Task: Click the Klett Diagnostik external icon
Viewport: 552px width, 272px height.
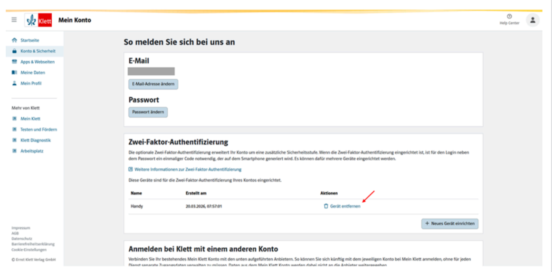Action: (14, 140)
